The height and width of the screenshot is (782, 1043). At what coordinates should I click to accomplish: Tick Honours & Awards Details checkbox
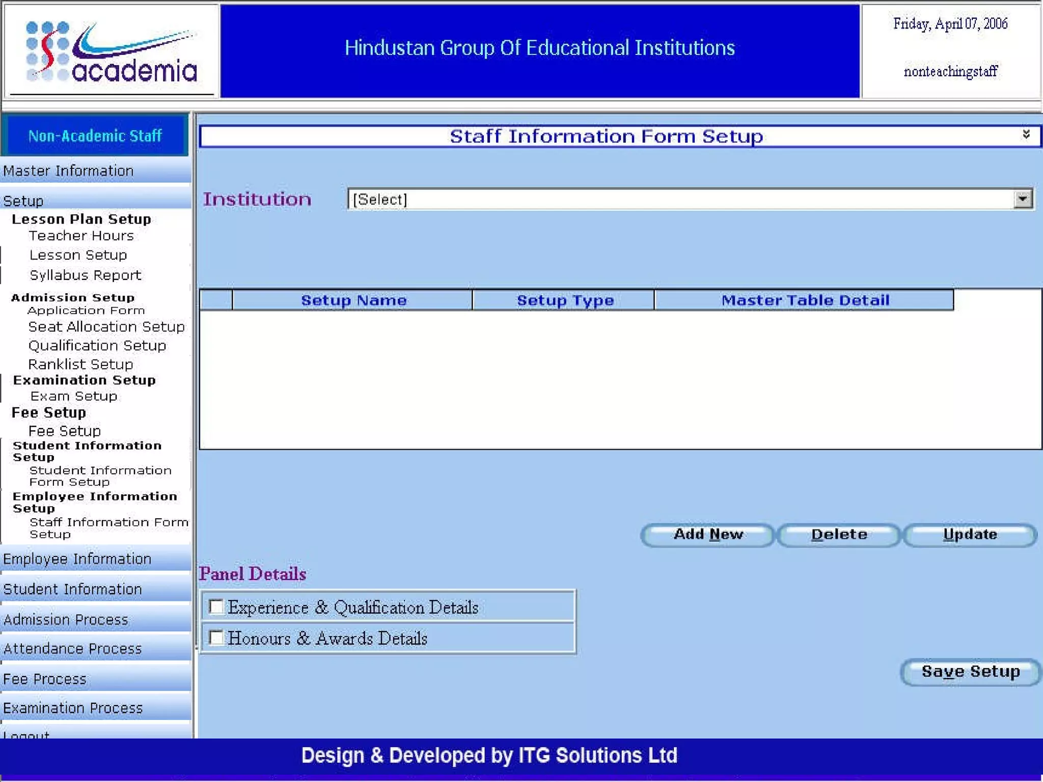216,637
